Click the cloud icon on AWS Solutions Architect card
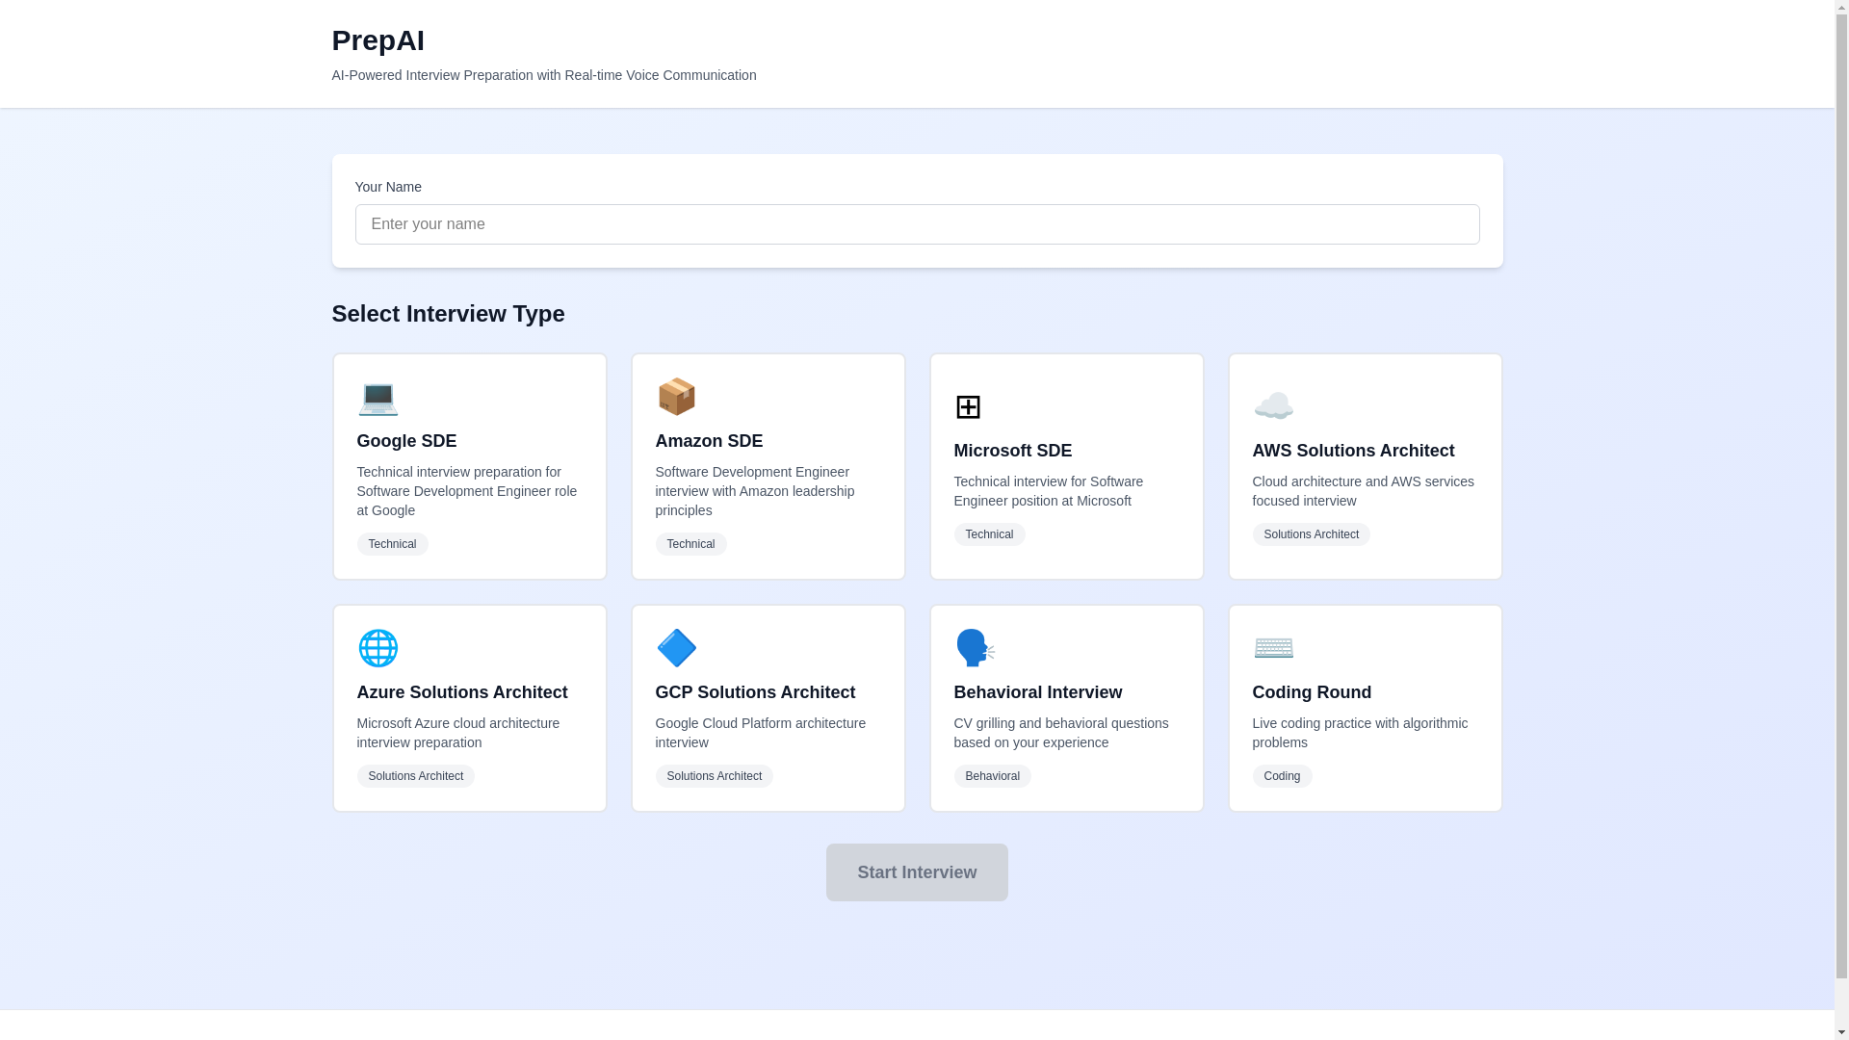The width and height of the screenshot is (1849, 1040). point(1273,406)
